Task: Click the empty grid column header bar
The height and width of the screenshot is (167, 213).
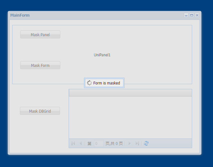Action: [130, 93]
